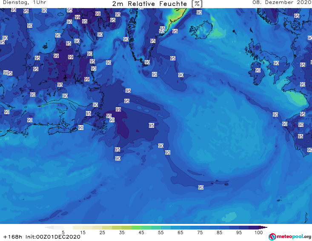This screenshot has width=312, height=241.
Task: Click legend value '5'
Action: (x=63, y=232)
